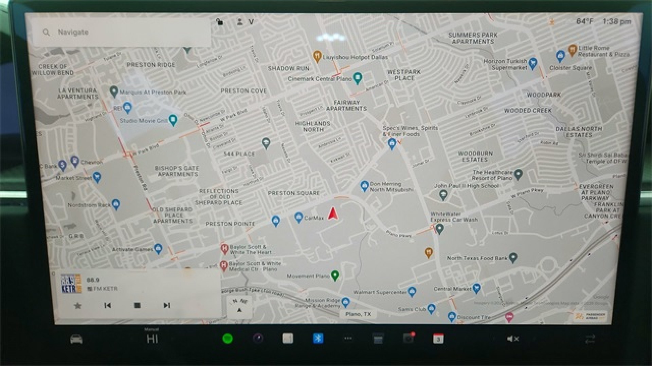The image size is (652, 366).
Task: Stop radio playback with the square button
Action: click(x=137, y=305)
